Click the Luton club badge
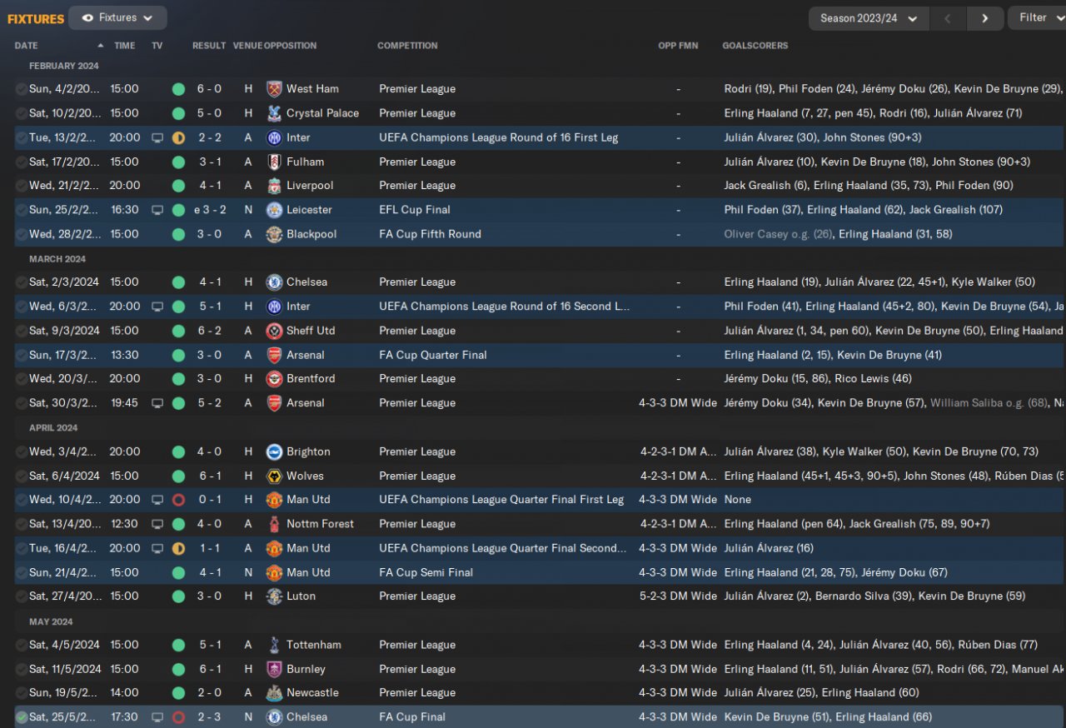Viewport: 1066px width, 728px height. 274,596
